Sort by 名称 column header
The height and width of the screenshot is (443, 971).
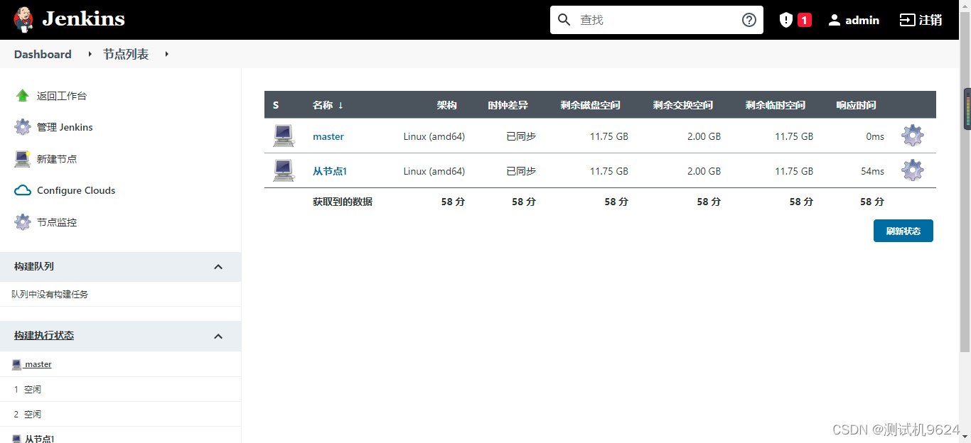pos(322,105)
